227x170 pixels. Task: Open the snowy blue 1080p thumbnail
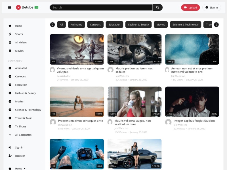tap(192, 49)
